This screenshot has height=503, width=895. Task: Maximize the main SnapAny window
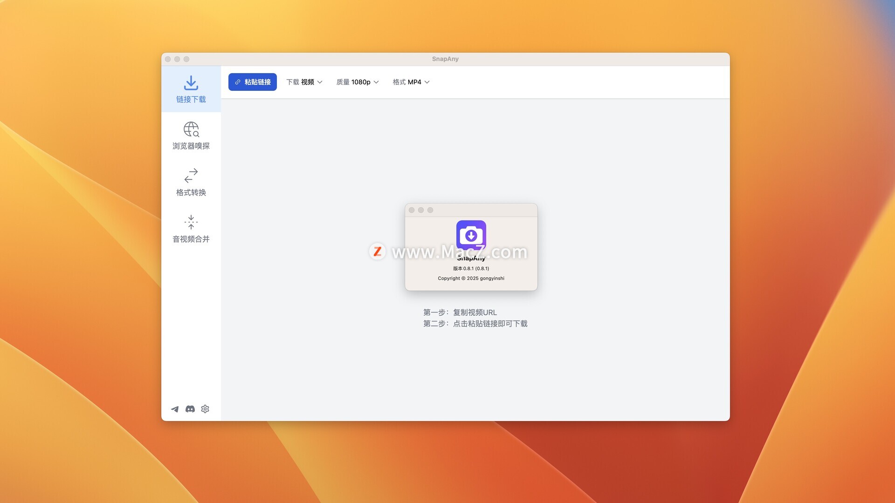point(186,59)
